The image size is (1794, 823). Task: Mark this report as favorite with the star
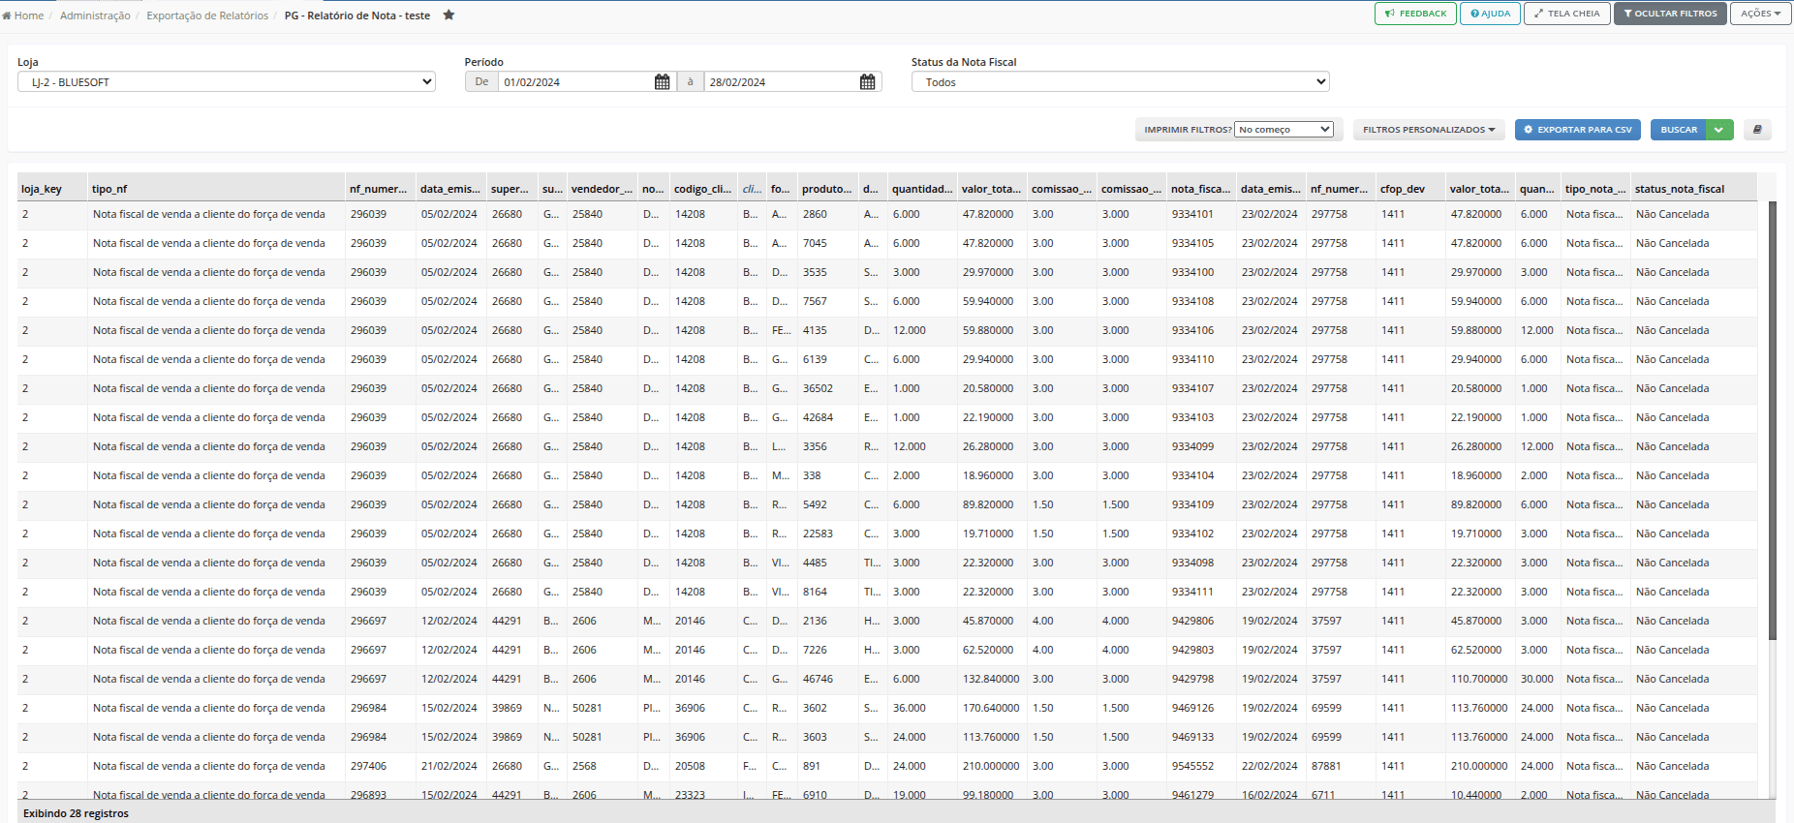448,15
